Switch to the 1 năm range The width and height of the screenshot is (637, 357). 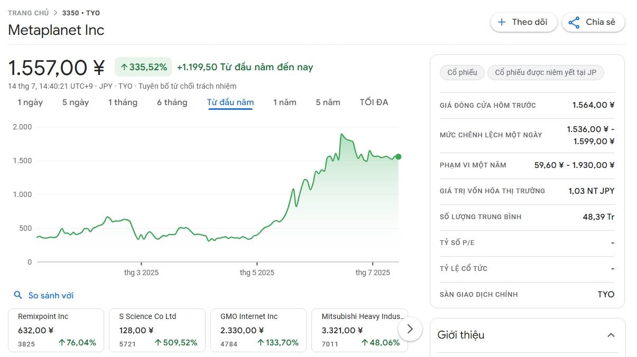point(285,102)
